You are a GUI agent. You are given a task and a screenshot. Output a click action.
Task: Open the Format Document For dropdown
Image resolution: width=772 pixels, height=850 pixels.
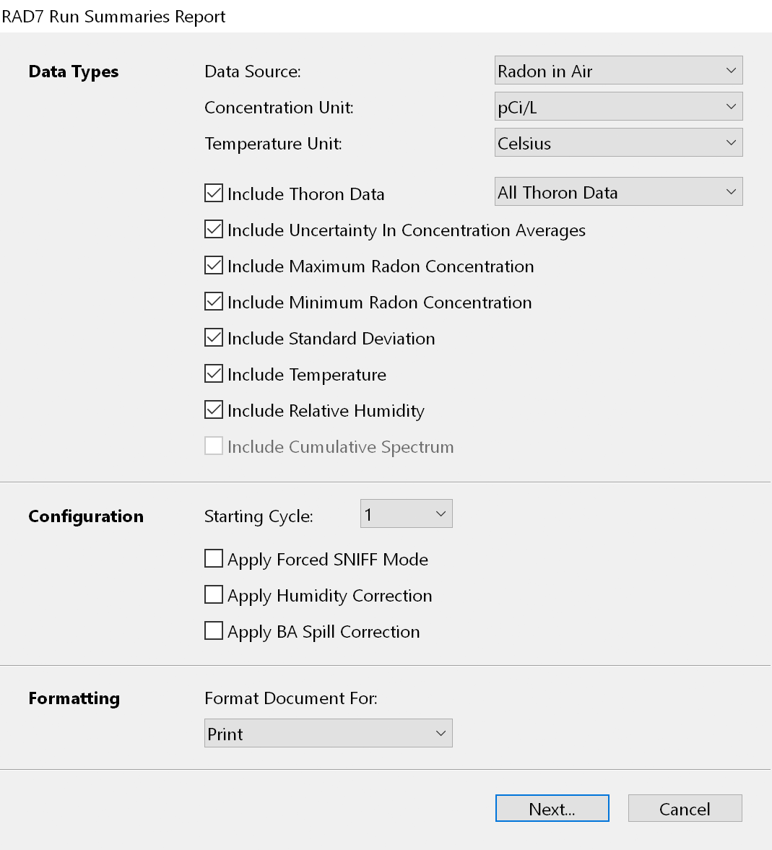(x=328, y=734)
